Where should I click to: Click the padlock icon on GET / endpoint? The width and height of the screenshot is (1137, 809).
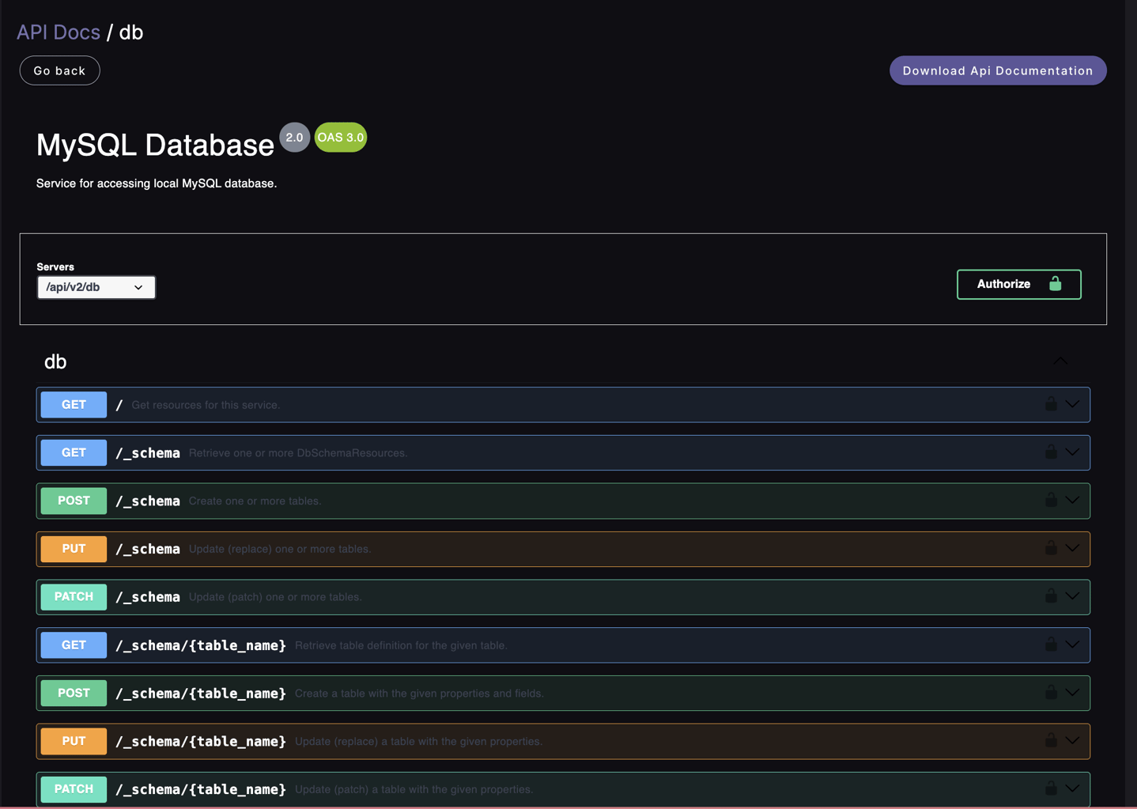pos(1051,404)
